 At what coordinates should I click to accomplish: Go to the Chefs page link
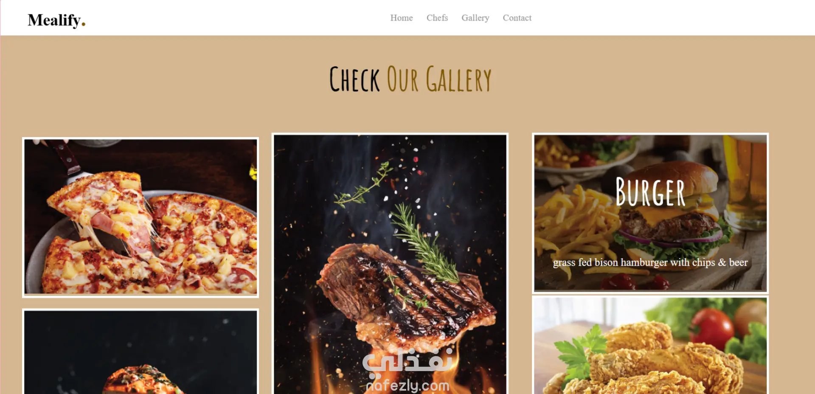coord(437,18)
